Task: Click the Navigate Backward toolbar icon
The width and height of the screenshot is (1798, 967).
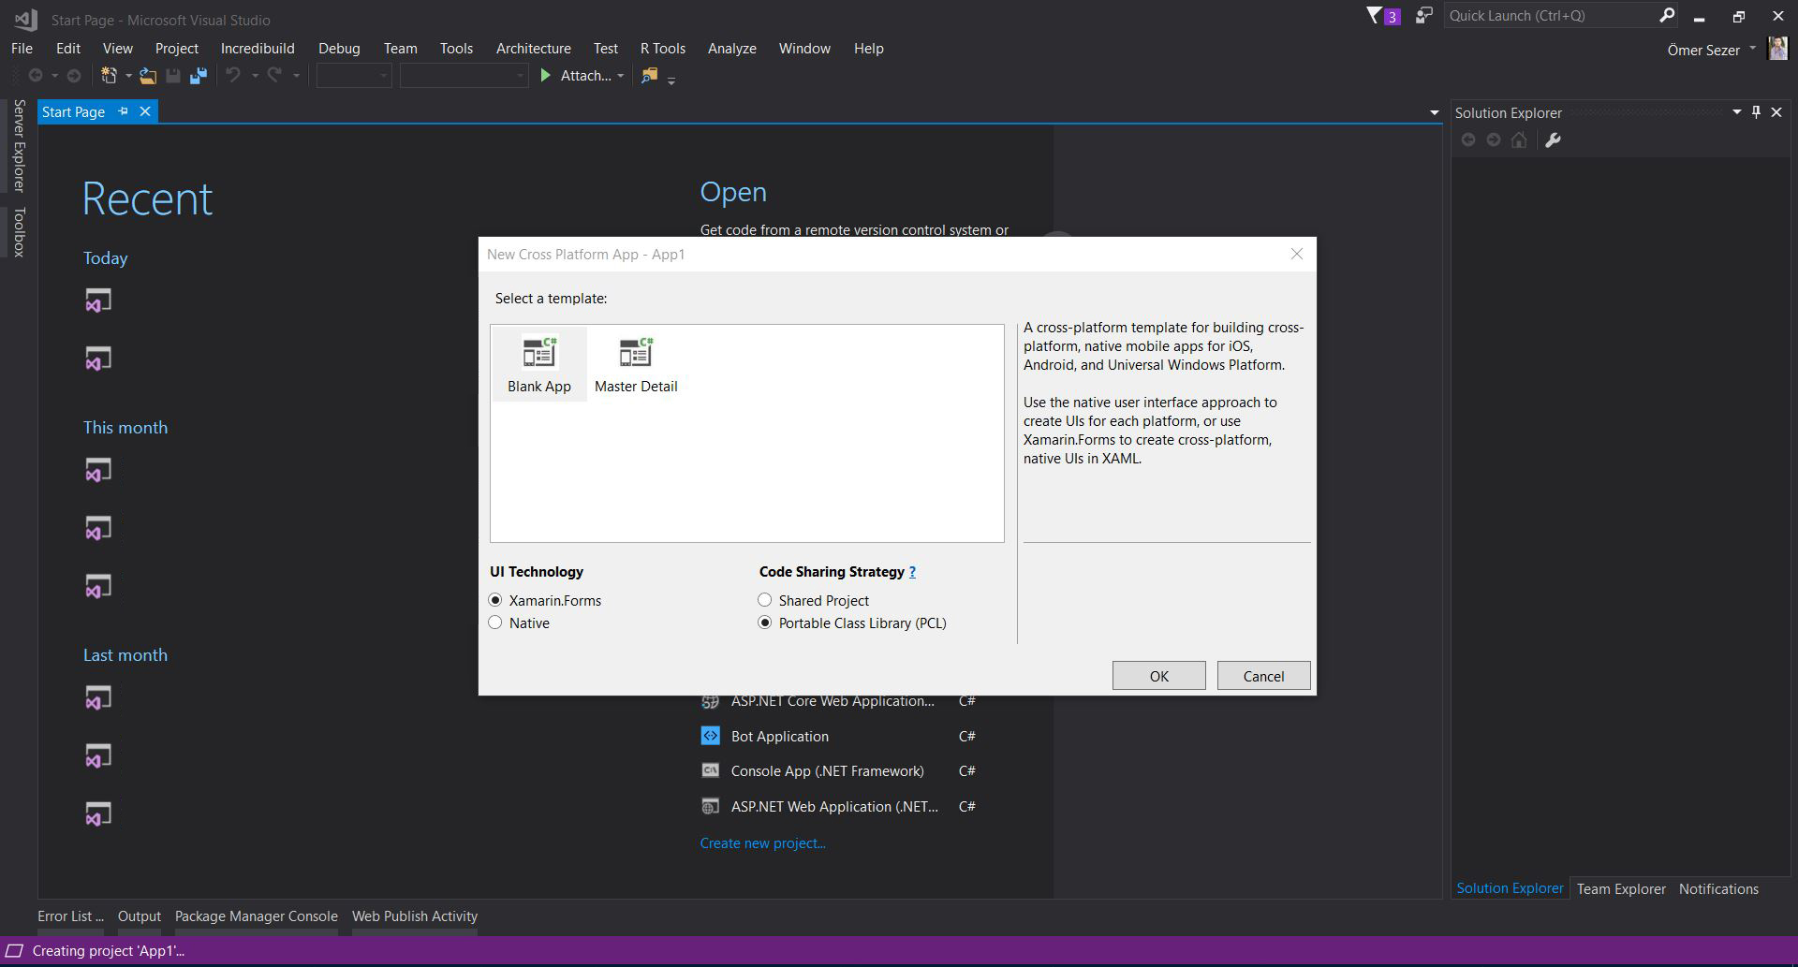Action: [36, 76]
